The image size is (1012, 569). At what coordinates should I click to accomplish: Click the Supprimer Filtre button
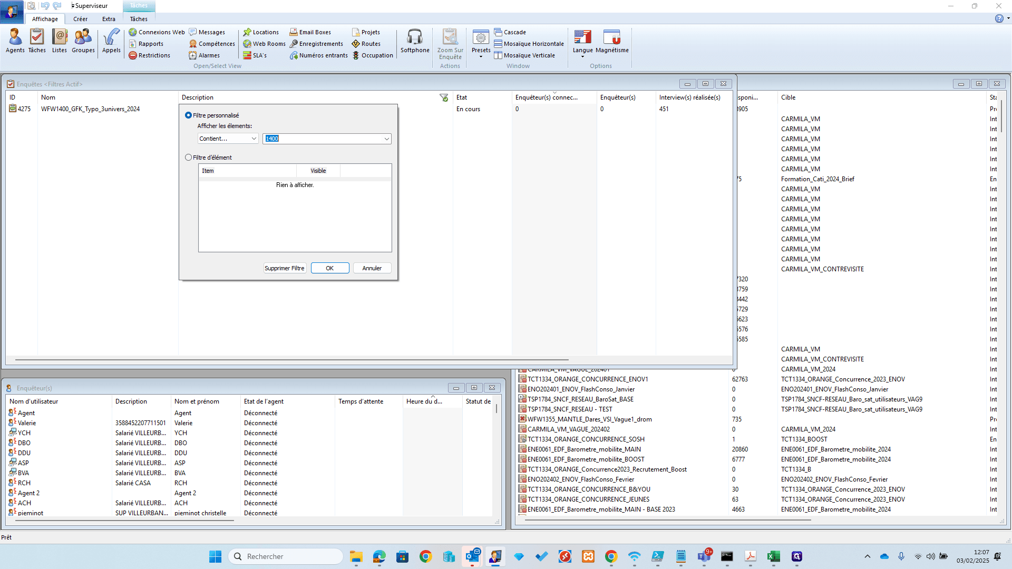click(285, 268)
